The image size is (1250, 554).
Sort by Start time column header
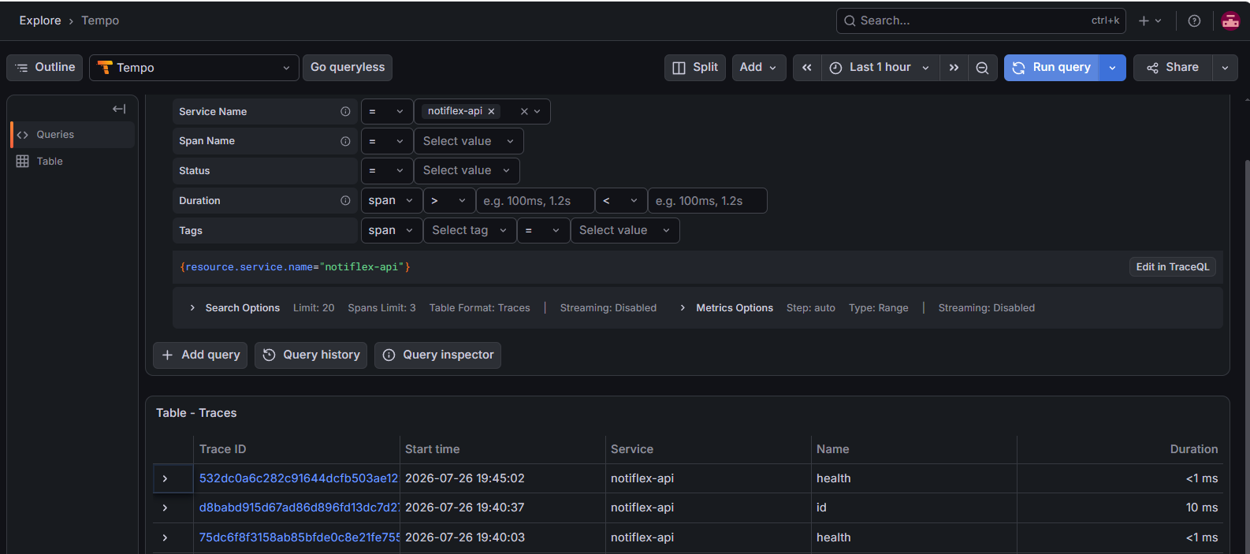432,449
